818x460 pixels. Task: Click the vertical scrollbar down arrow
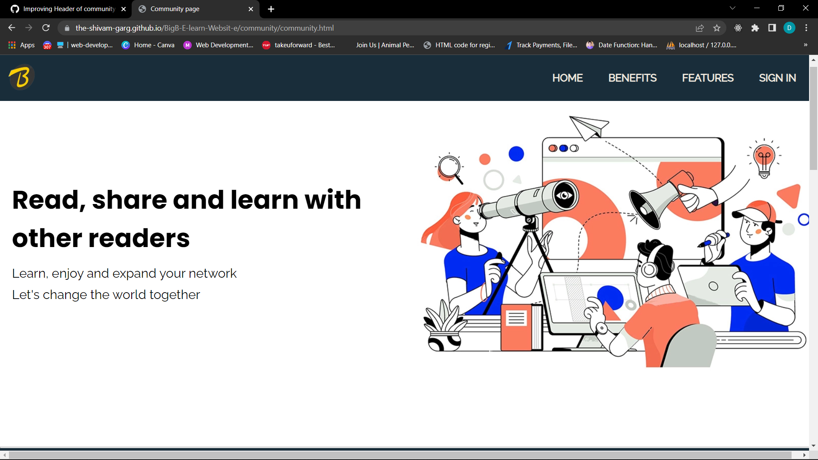tap(813, 446)
